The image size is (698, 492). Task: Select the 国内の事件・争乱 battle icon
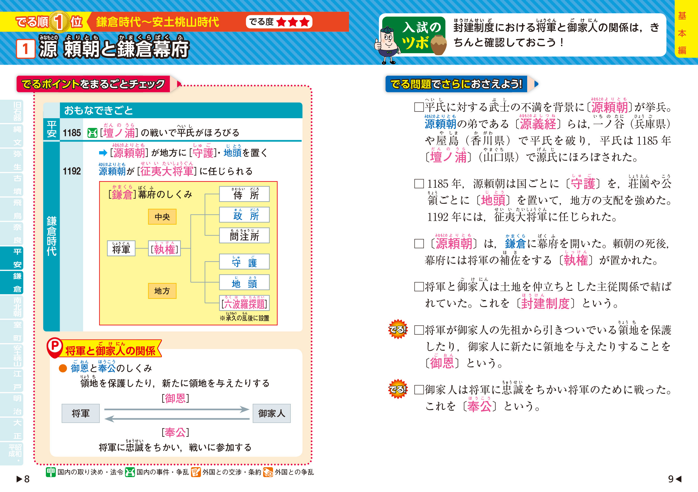(130, 472)
